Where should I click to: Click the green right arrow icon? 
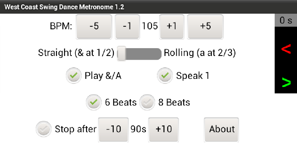(x=286, y=82)
